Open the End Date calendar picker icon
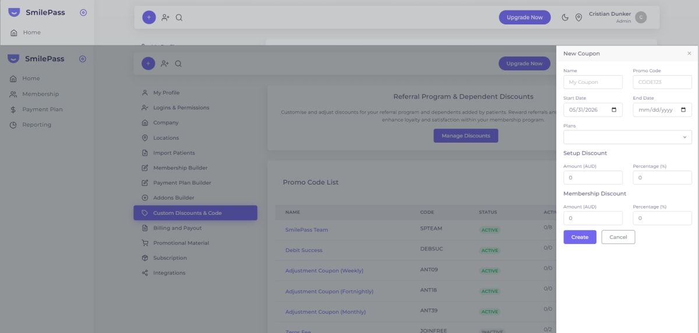 (x=683, y=109)
